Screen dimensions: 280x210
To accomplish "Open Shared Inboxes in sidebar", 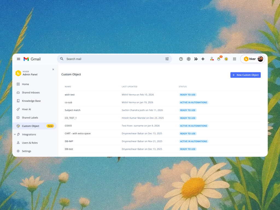I will 31,93.
